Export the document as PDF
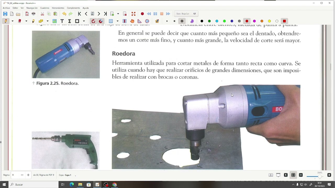335x188 pixels. pos(27,14)
